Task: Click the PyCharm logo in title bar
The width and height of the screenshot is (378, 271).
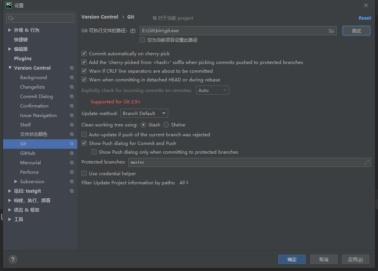Action: [9, 5]
